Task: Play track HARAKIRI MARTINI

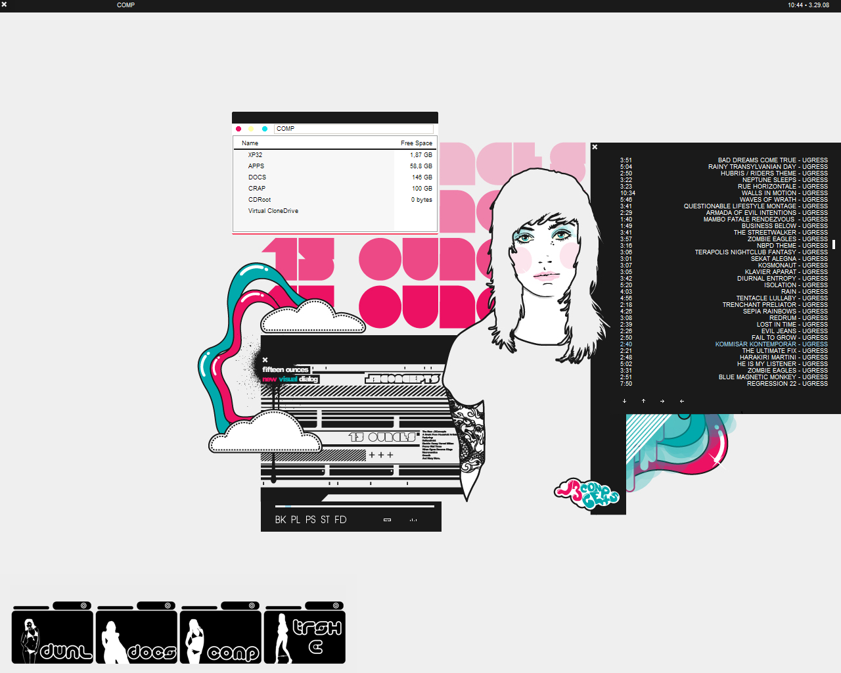Action: (x=784, y=358)
